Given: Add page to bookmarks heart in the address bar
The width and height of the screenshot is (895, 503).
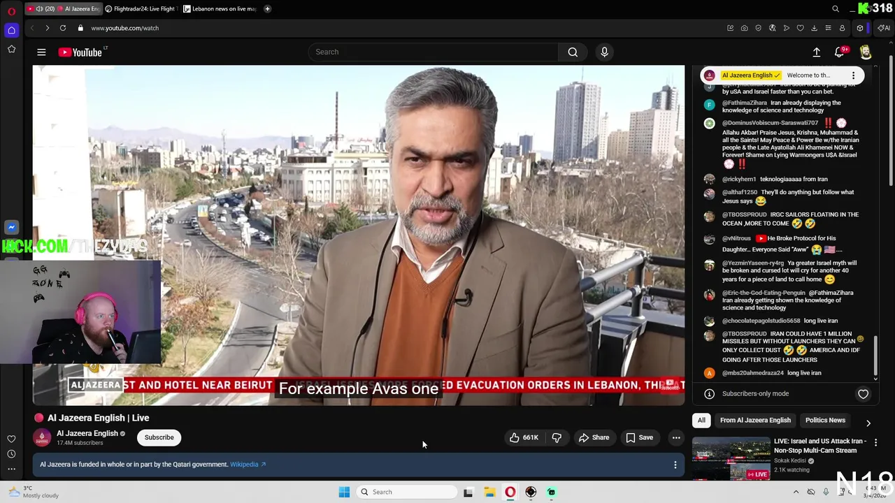Looking at the screenshot, I should pos(800,28).
